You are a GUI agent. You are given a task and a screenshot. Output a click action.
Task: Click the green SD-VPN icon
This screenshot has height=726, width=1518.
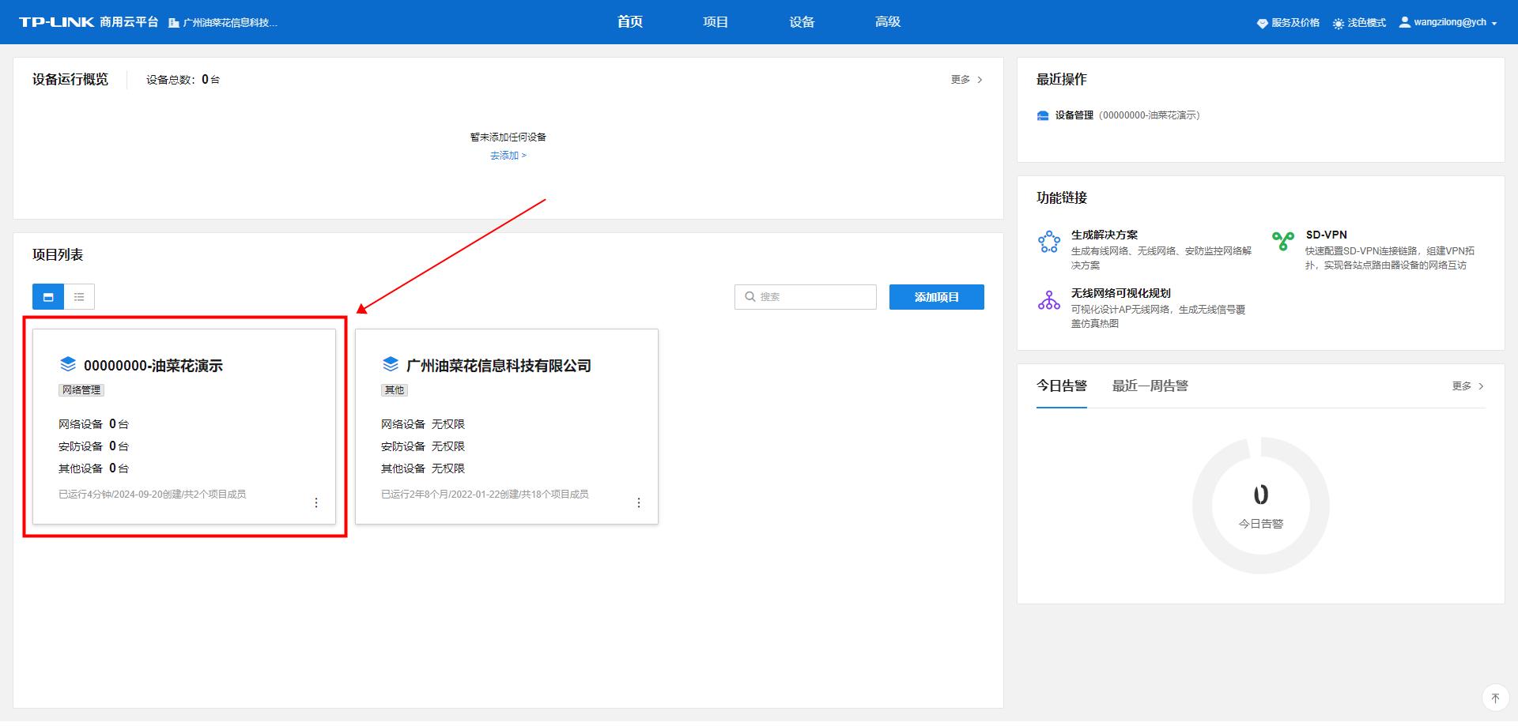(1283, 241)
